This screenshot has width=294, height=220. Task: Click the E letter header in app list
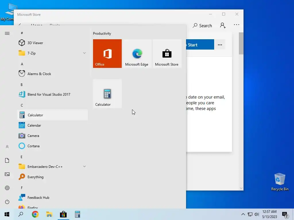(22, 157)
